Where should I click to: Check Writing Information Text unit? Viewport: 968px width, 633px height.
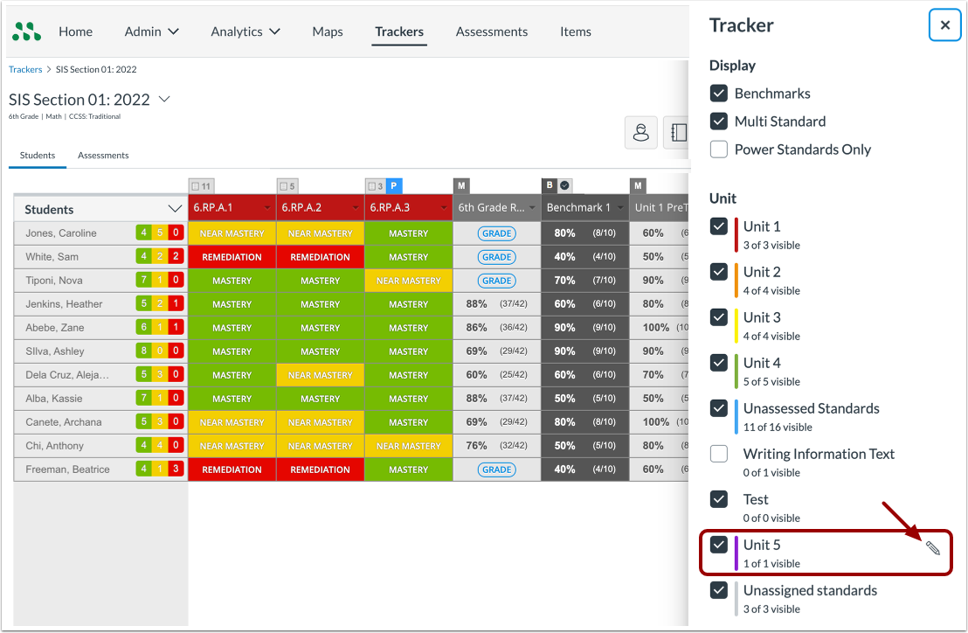719,453
